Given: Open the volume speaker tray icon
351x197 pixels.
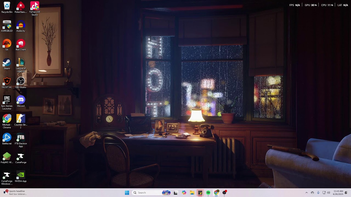Looking at the screenshot, I should (x=329, y=193).
